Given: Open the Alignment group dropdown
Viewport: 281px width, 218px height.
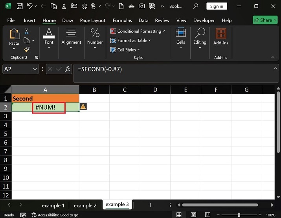Looking at the screenshot, I should [71, 48].
